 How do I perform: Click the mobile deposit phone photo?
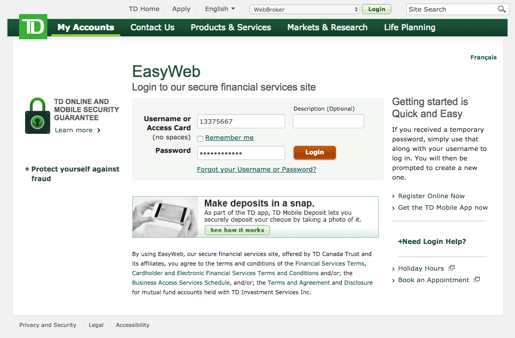coord(165,217)
